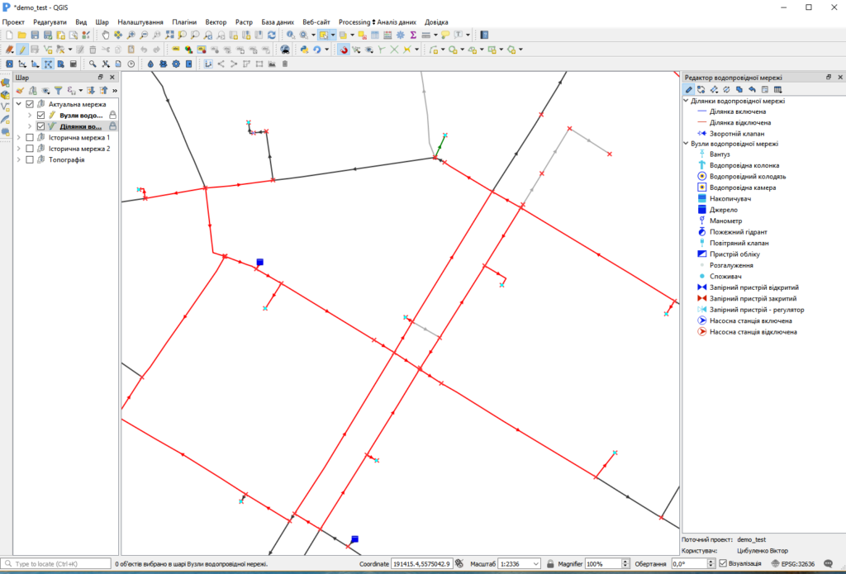846x574 pixels.
Task: Open the Field Calculator abacus icon
Action: coord(387,35)
